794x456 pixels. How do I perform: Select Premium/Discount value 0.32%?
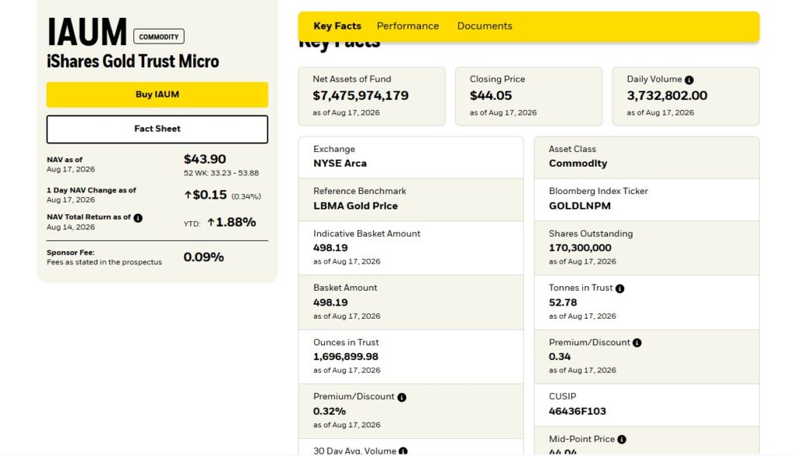(329, 412)
